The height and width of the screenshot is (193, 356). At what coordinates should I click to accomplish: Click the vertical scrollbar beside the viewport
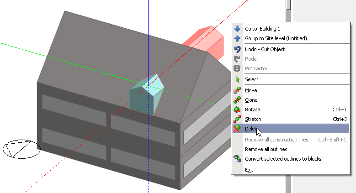coord(288,91)
